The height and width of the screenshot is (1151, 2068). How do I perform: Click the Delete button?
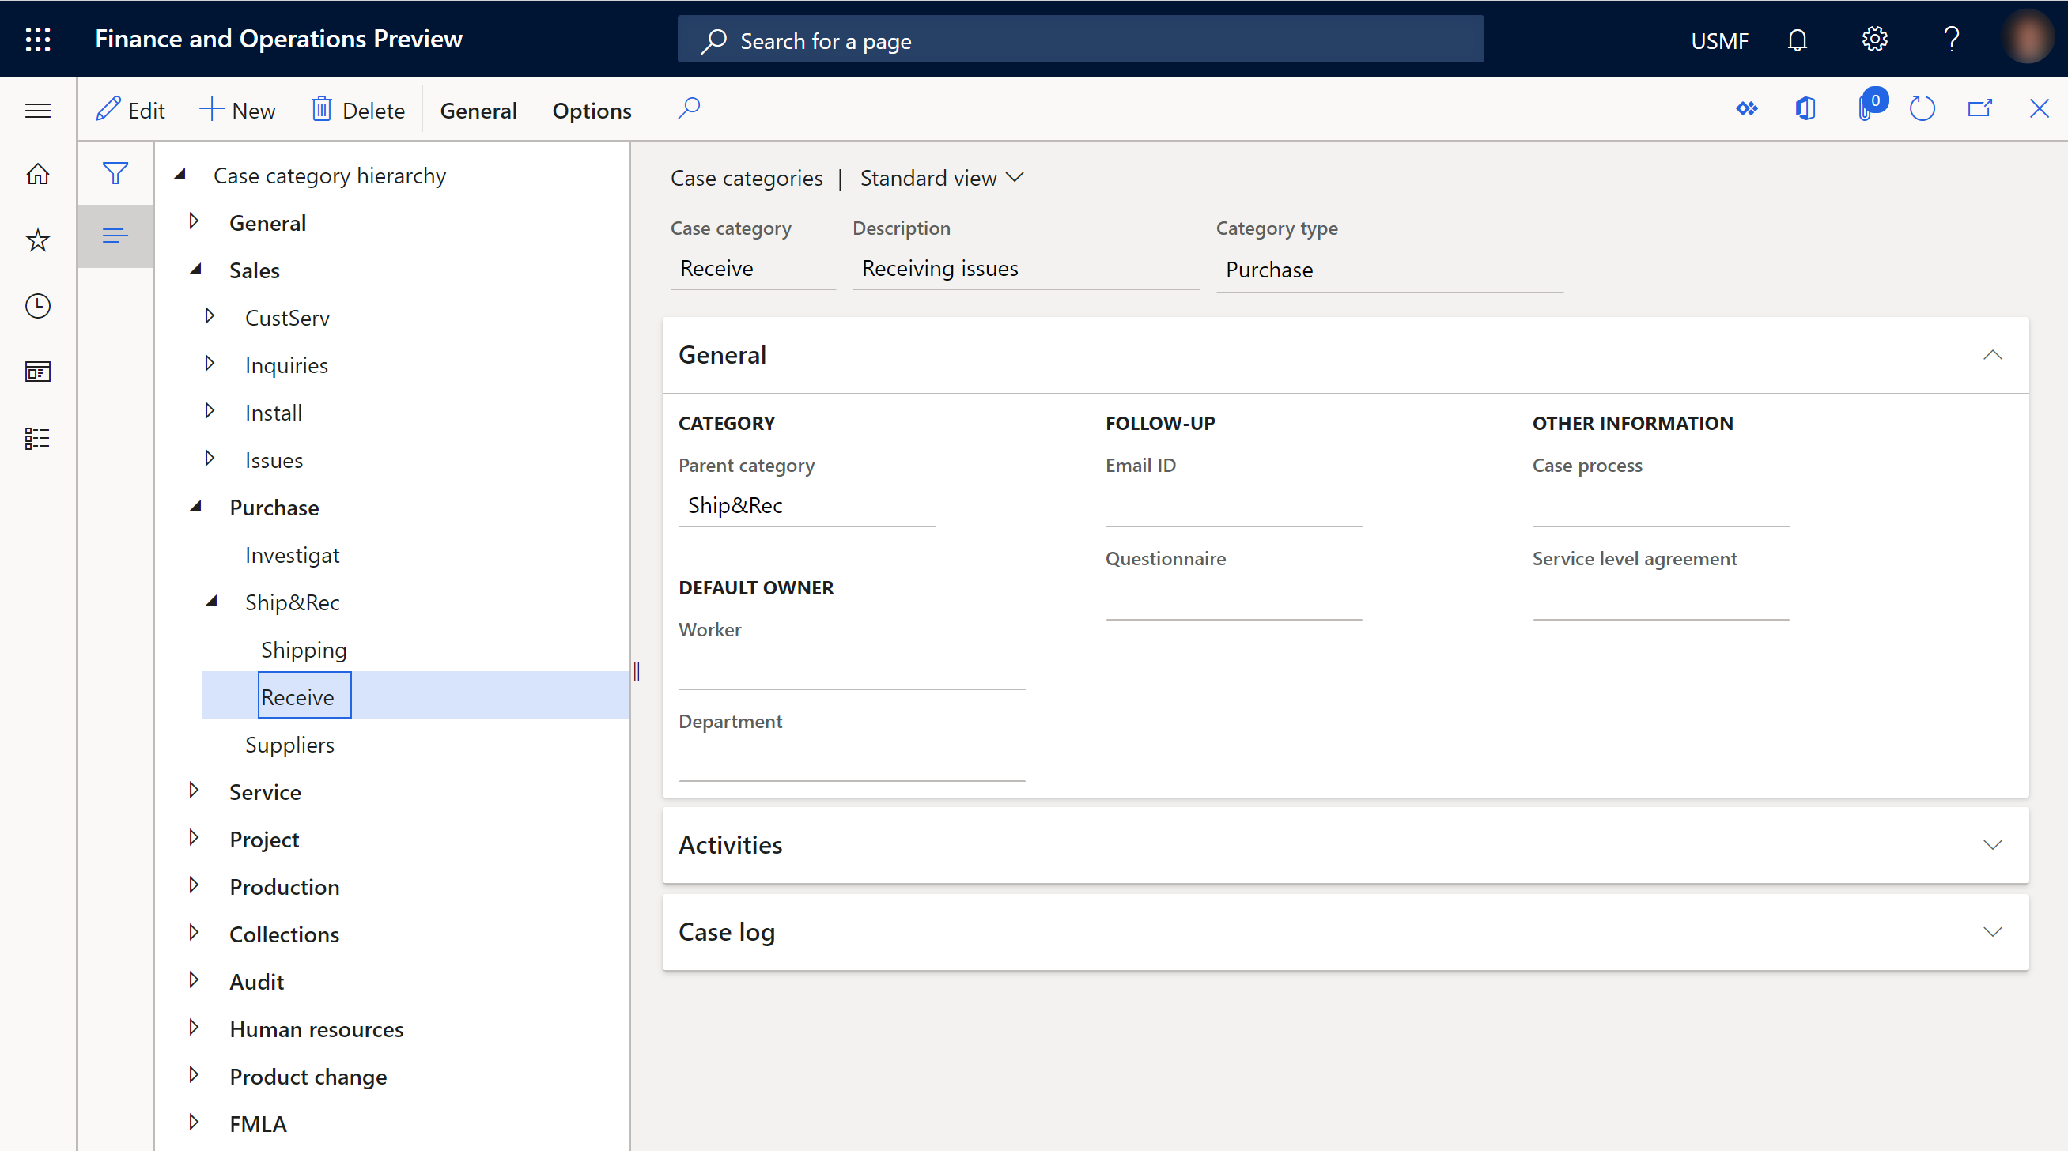[x=357, y=110]
